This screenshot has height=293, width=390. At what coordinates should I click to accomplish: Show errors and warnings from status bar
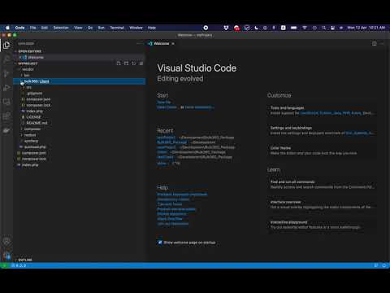click(19, 265)
